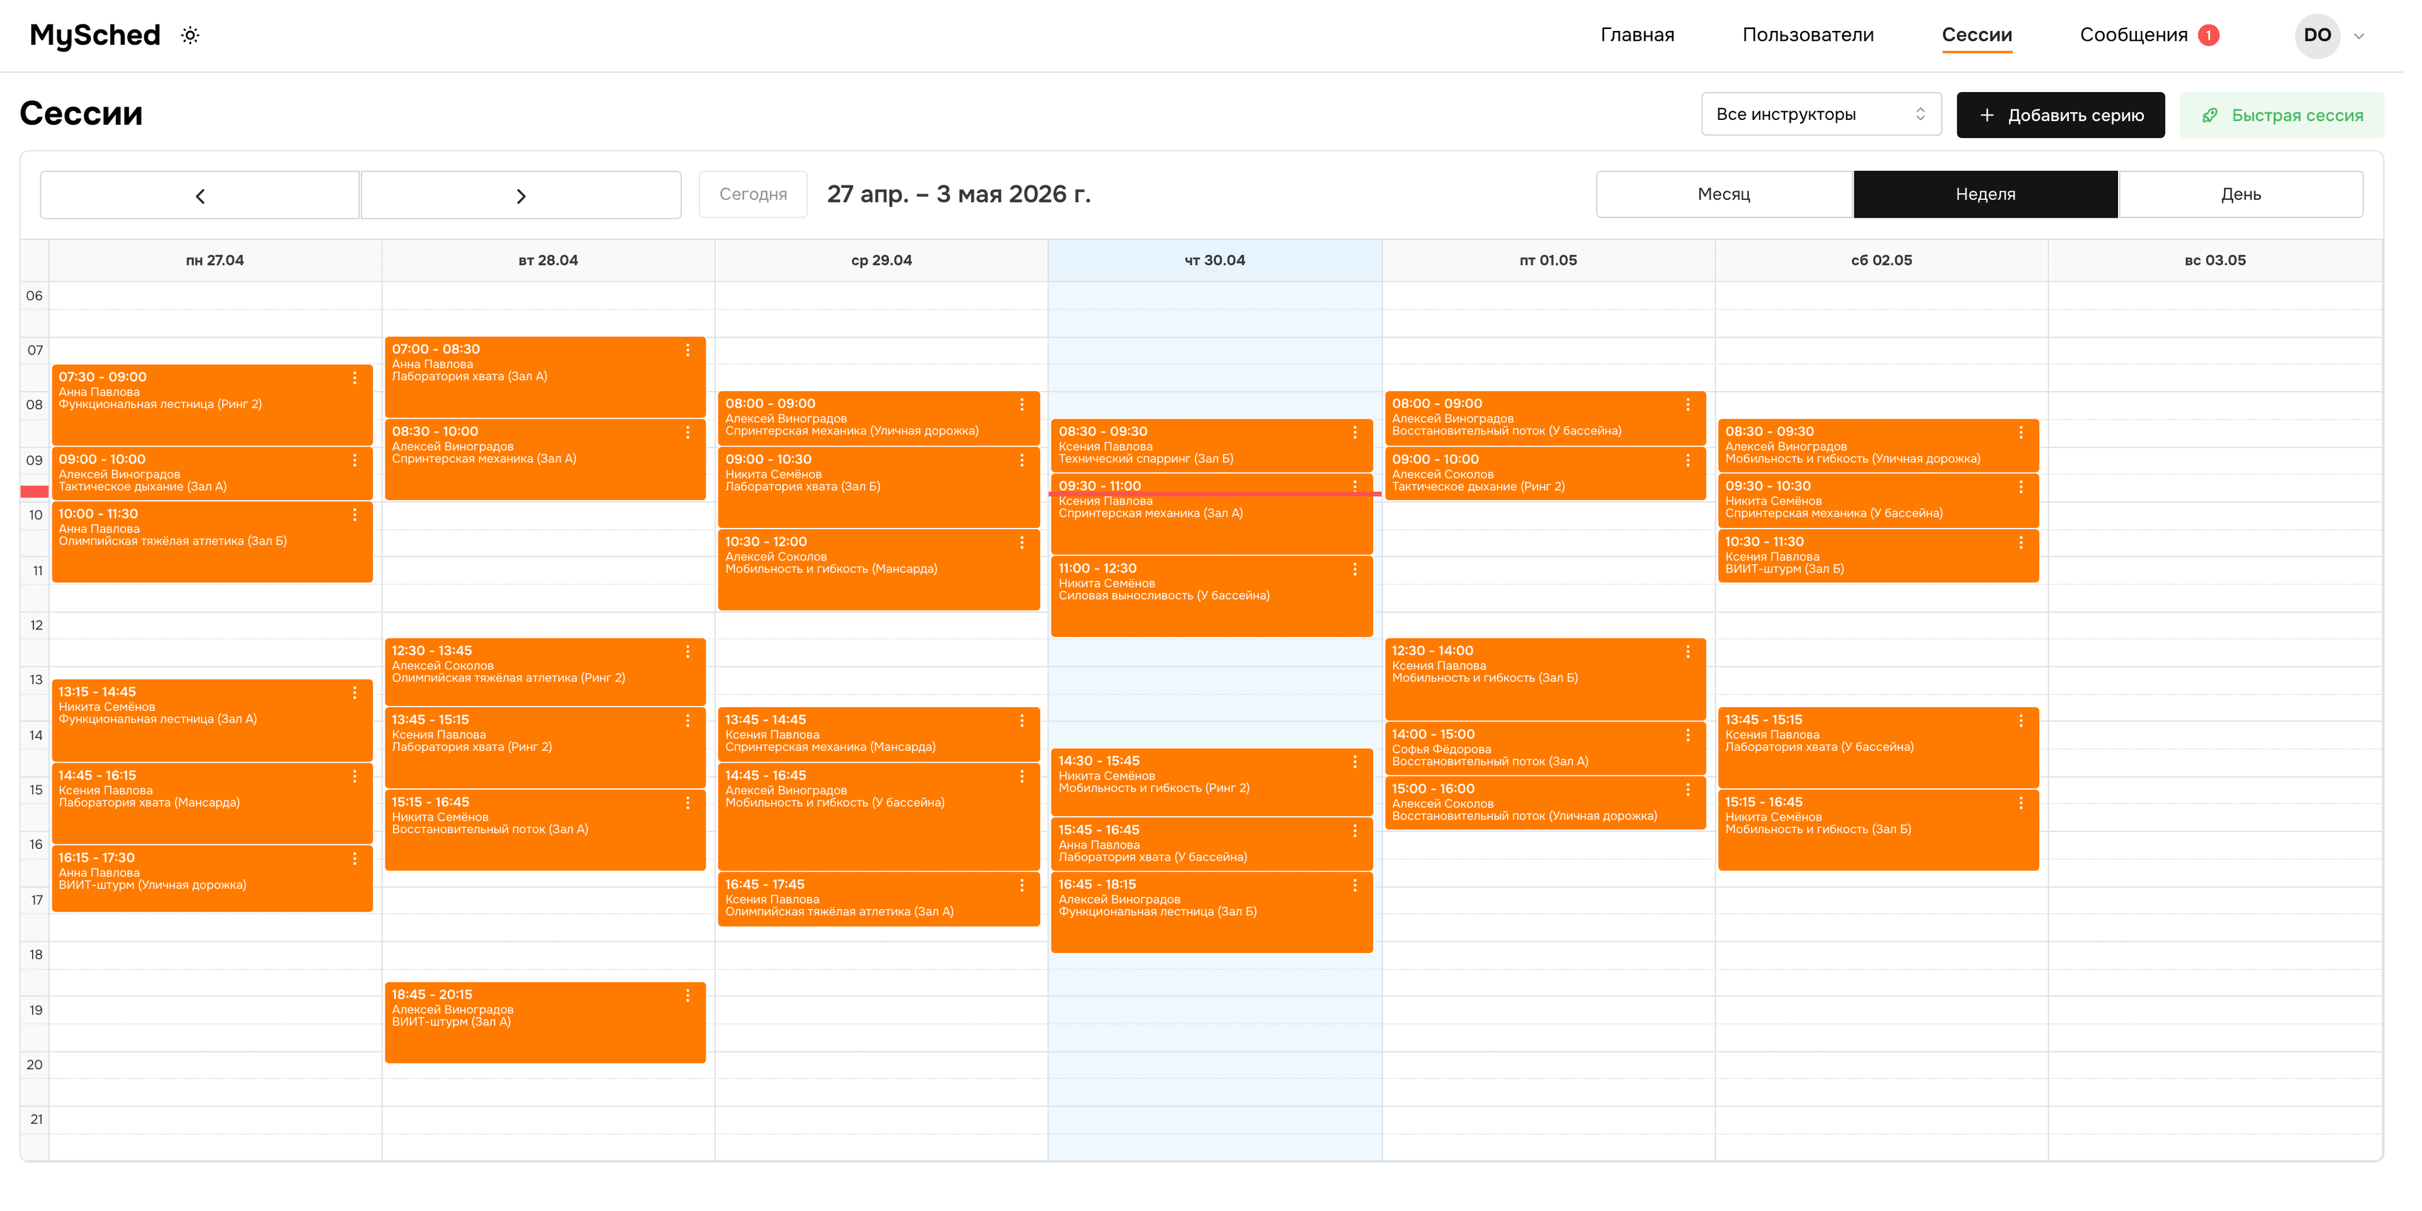Select the вс 03.05 day header
The width and height of the screenshot is (2422, 1211).
click(2215, 260)
